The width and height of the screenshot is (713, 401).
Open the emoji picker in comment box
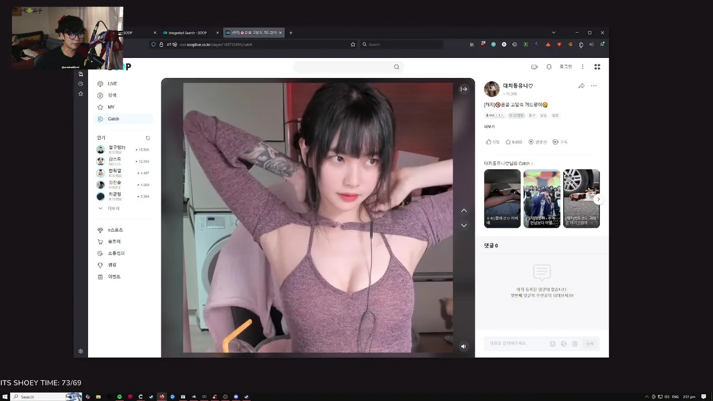pos(553,344)
